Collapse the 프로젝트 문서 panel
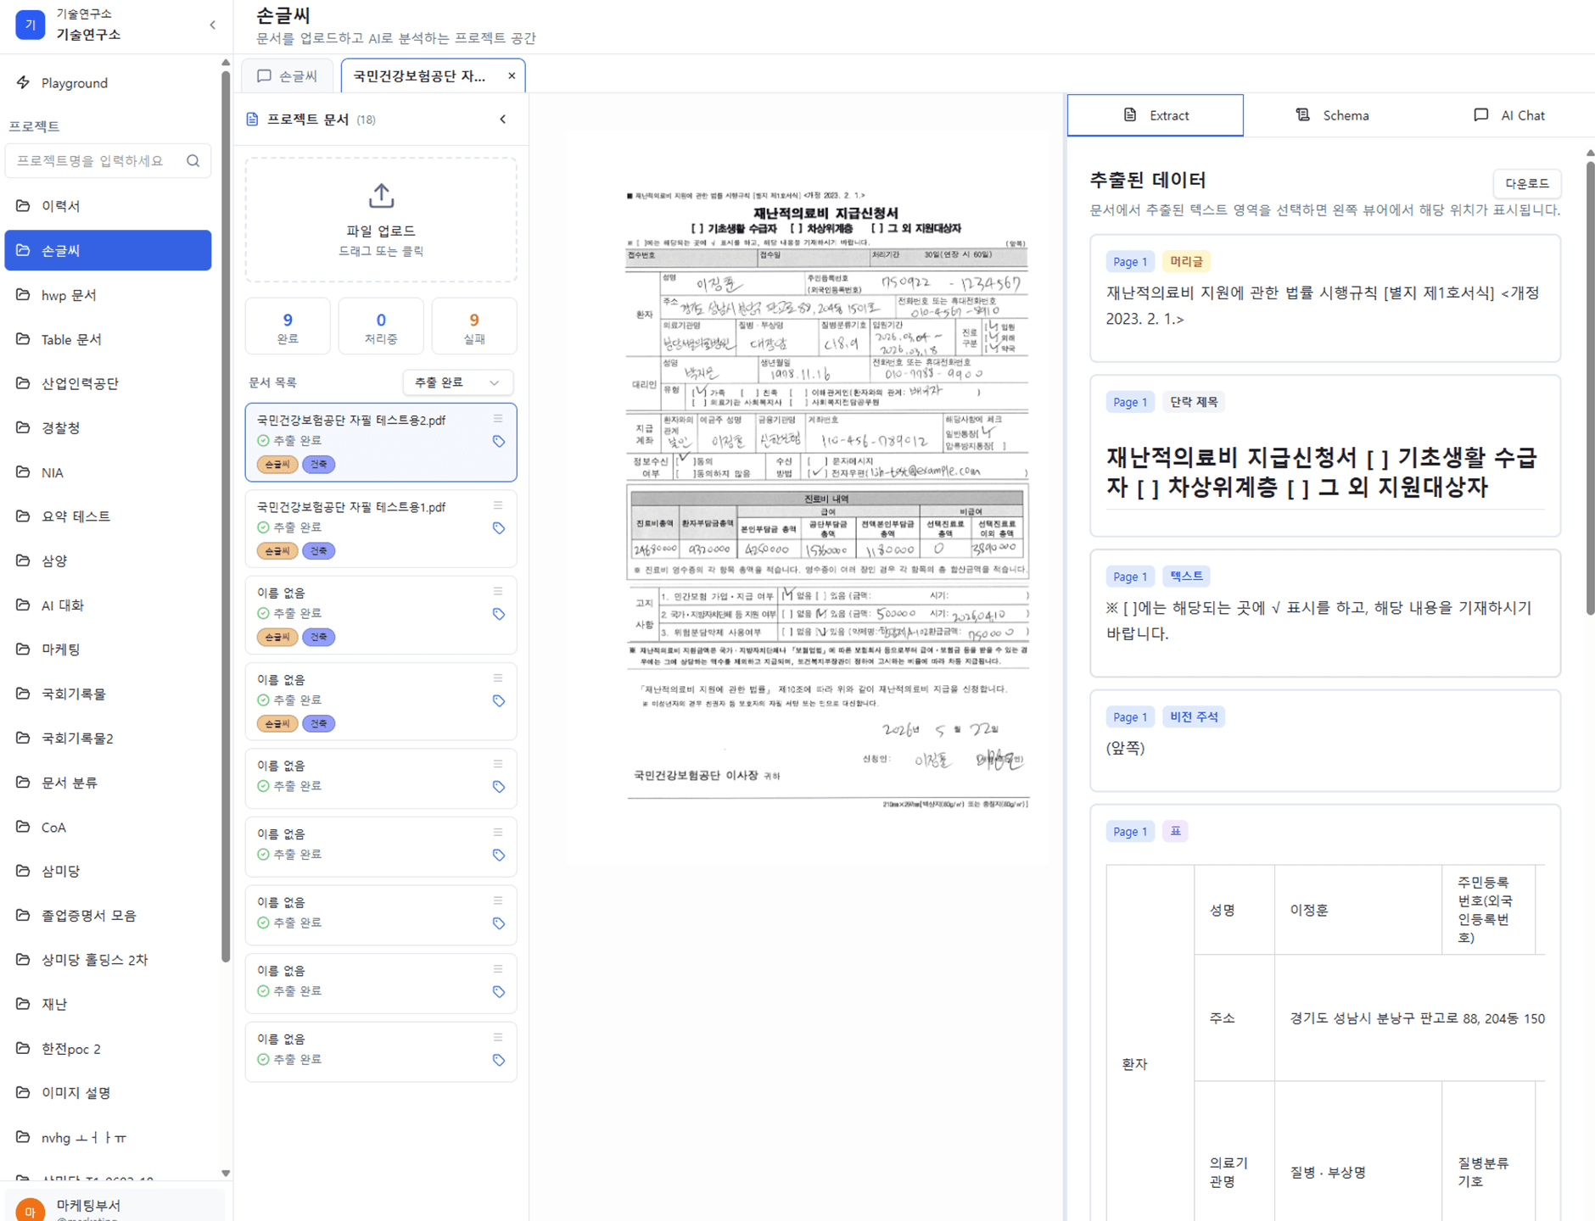This screenshot has width=1595, height=1221. [502, 120]
